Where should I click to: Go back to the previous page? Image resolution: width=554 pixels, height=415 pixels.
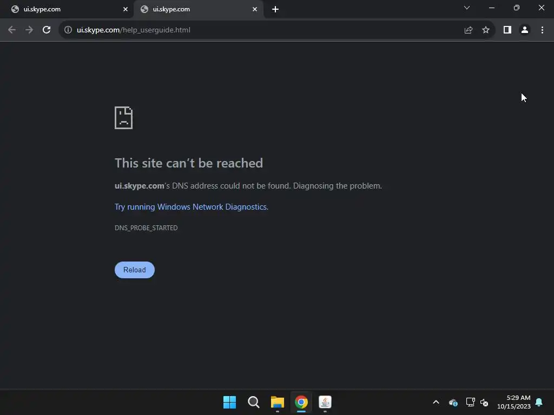12,30
